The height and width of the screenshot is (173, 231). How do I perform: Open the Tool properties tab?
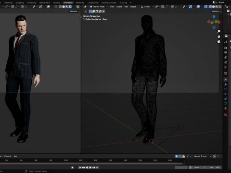point(226,42)
